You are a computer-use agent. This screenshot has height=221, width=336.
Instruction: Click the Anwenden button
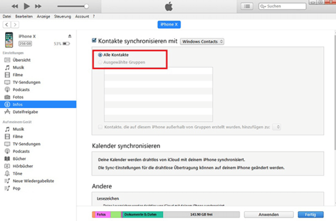coord(269,214)
